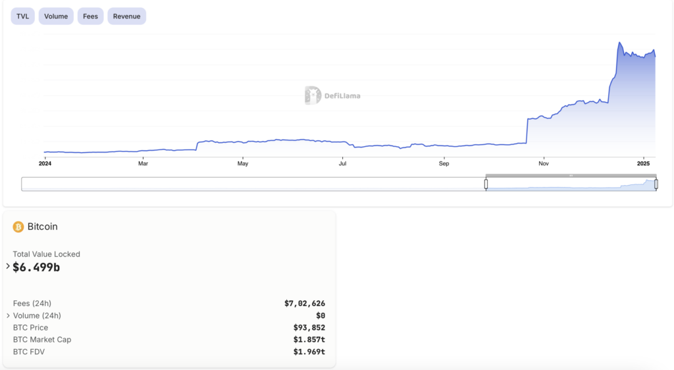This screenshot has height=370, width=674.
Task: Click the BTC Price value $93,852
Action: (309, 327)
